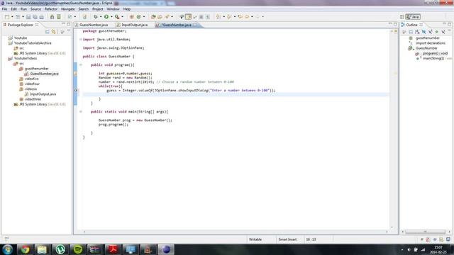Sort Outline view alphabetically
Viewport: 454px width, 255px height.
(x=417, y=32)
